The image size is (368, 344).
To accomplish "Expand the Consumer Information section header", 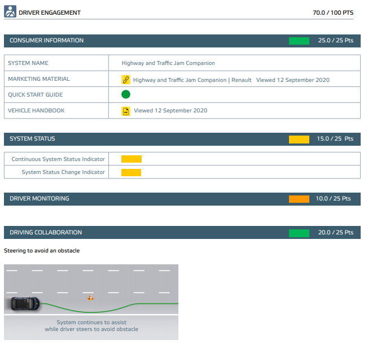I will (x=182, y=41).
